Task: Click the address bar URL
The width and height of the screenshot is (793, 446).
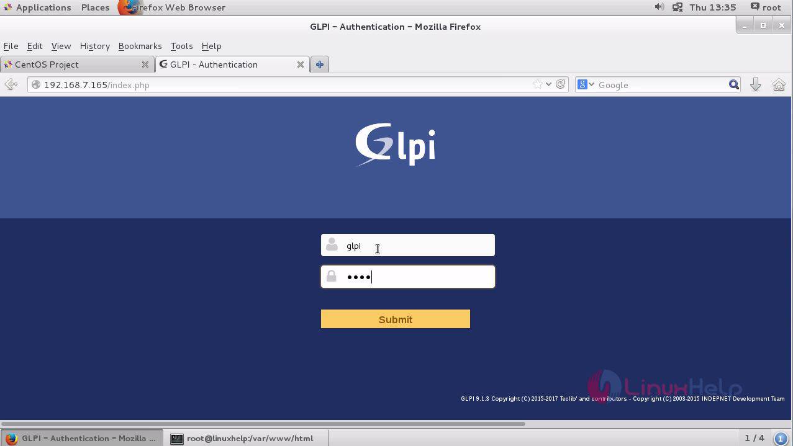Action: 96,85
